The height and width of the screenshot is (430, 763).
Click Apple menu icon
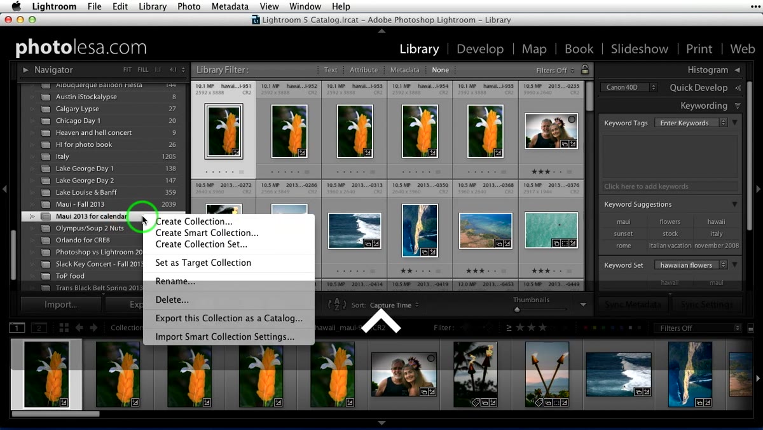pos(16,6)
